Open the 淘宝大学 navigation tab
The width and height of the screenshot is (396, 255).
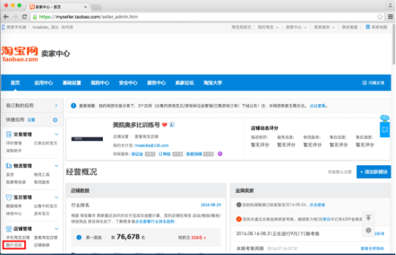tap(213, 83)
